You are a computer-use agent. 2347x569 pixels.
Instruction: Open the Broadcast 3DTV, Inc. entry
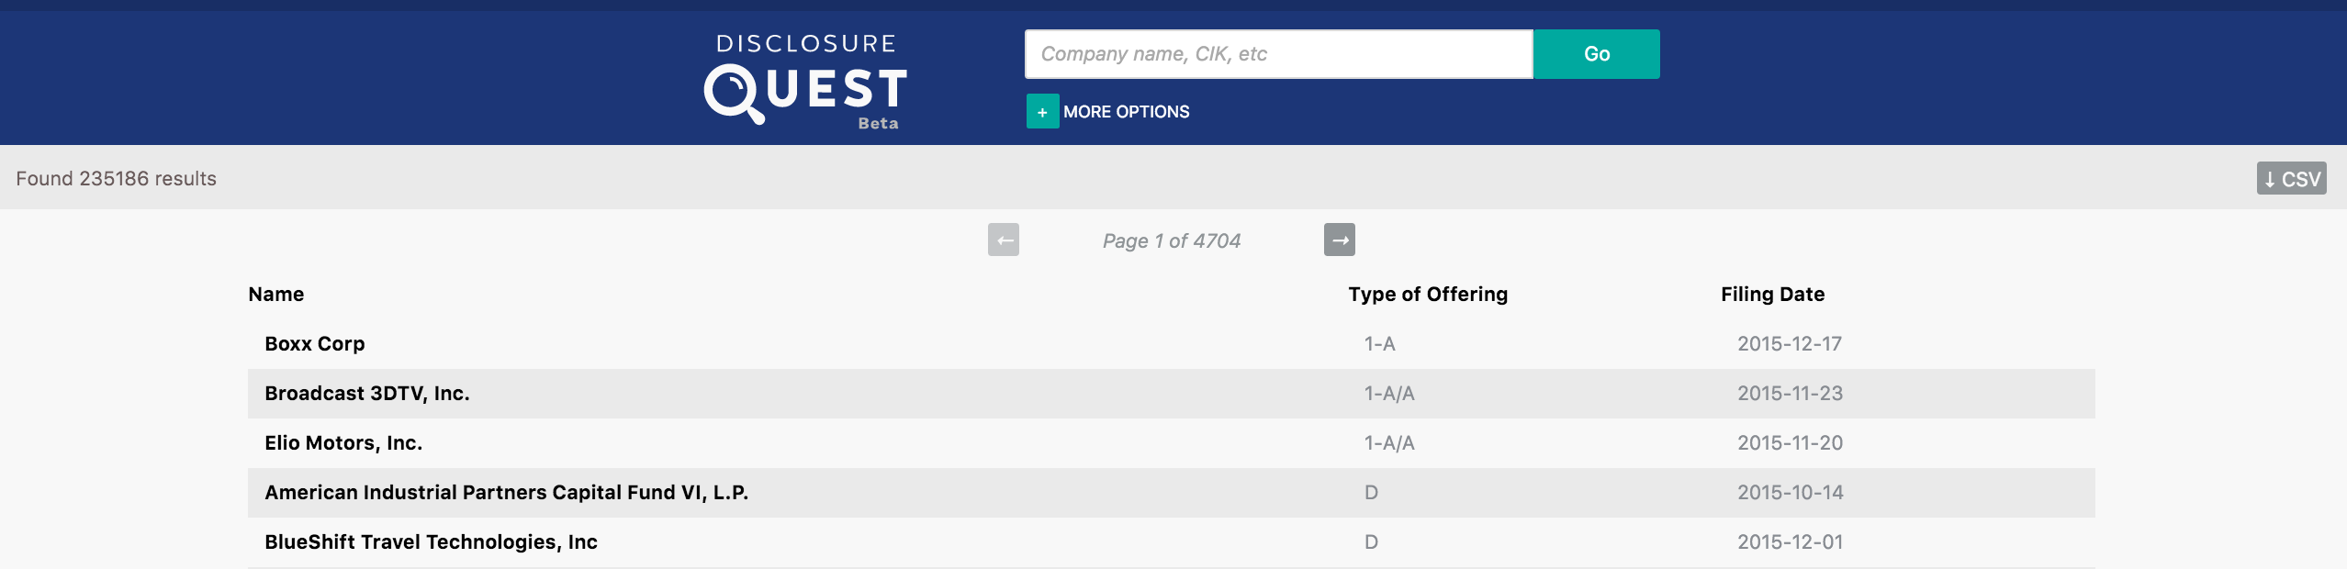pyautogui.click(x=367, y=393)
